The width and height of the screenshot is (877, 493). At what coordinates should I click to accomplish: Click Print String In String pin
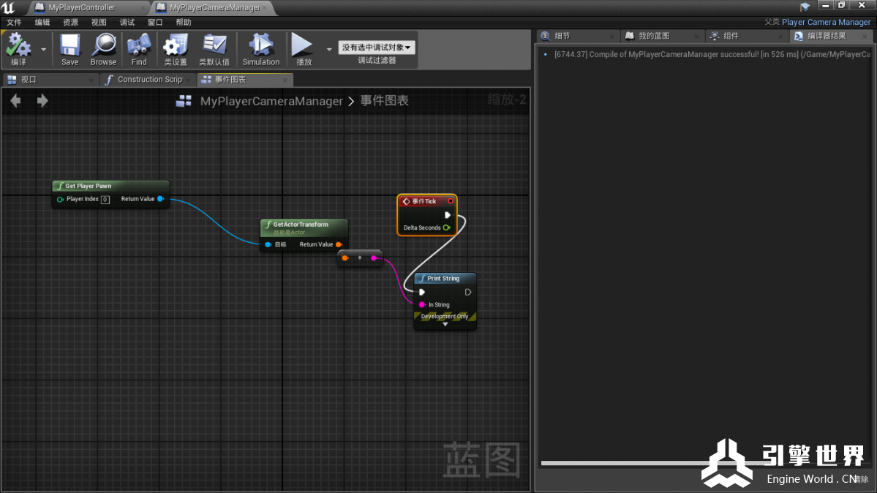pyautogui.click(x=422, y=305)
